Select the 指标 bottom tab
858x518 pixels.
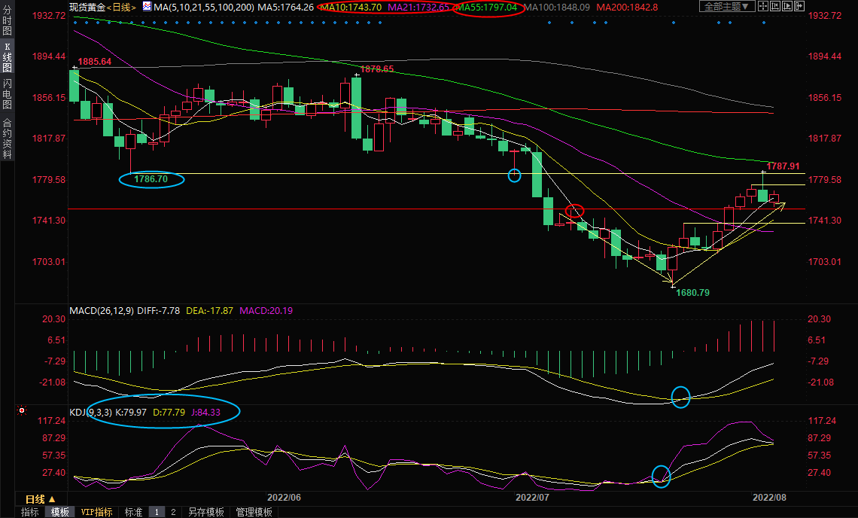coord(30,512)
